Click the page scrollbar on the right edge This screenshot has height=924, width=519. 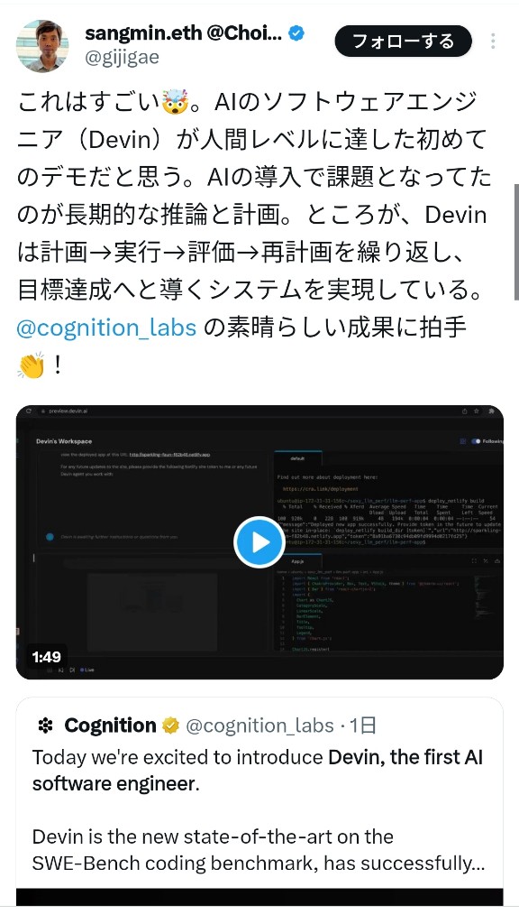click(x=516, y=242)
